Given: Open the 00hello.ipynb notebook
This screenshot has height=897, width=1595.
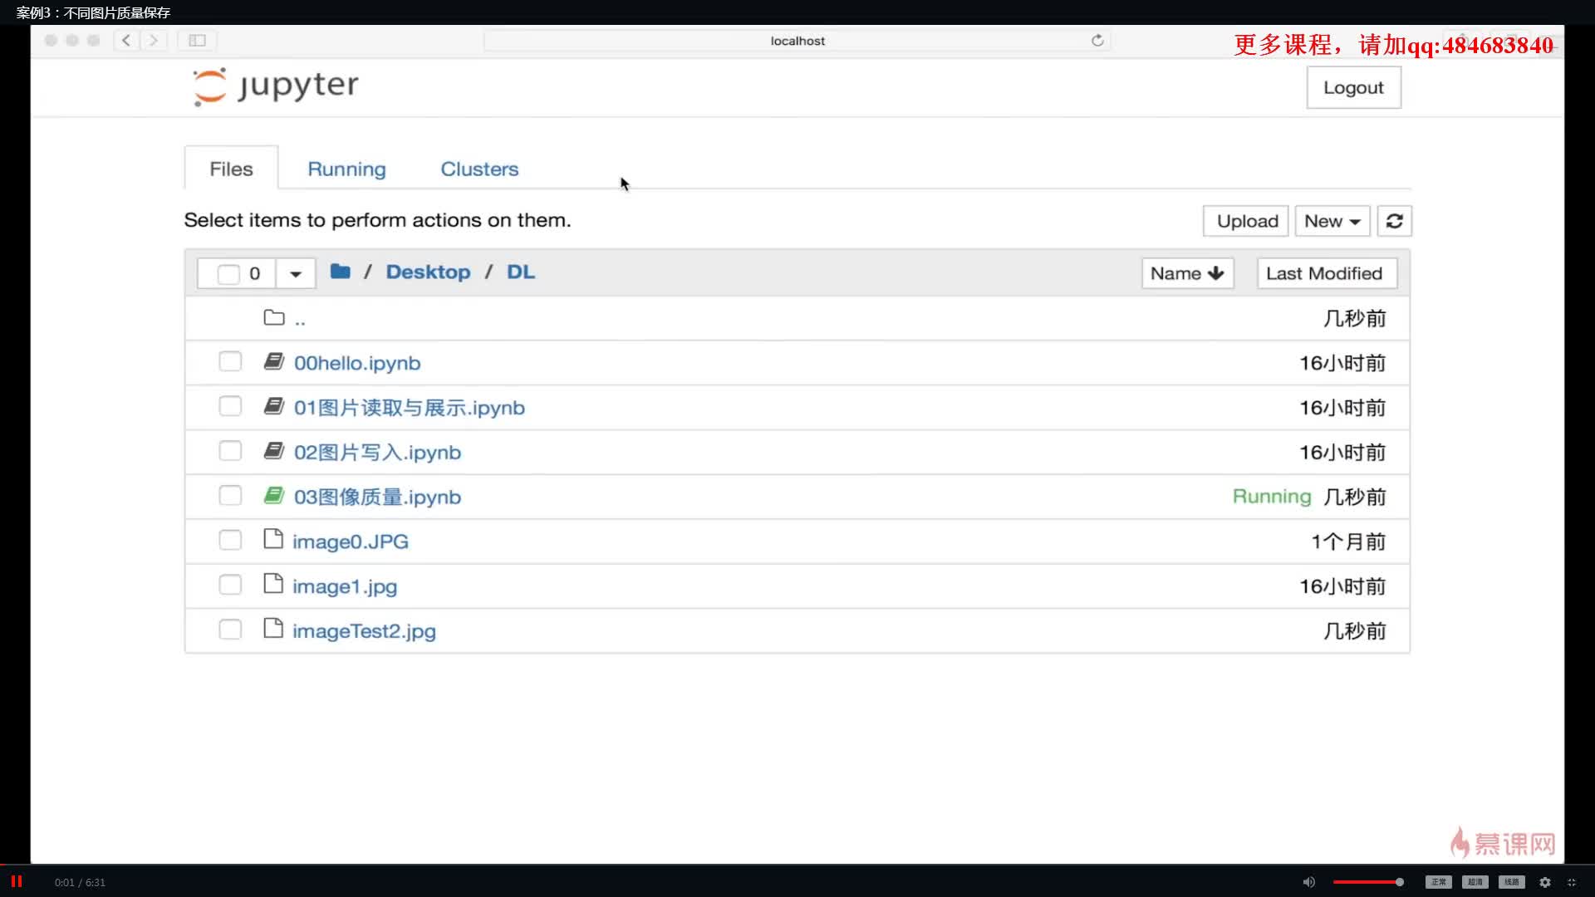Looking at the screenshot, I should click(357, 363).
